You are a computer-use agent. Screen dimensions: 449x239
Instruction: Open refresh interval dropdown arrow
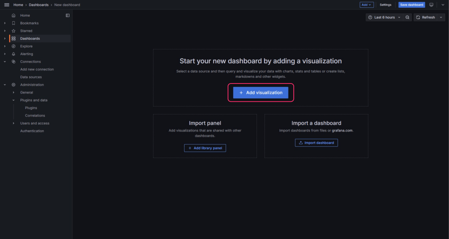point(441,17)
